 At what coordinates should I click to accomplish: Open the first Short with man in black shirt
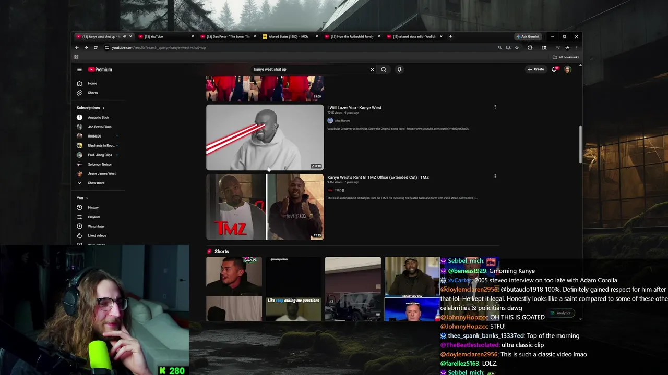click(234, 289)
